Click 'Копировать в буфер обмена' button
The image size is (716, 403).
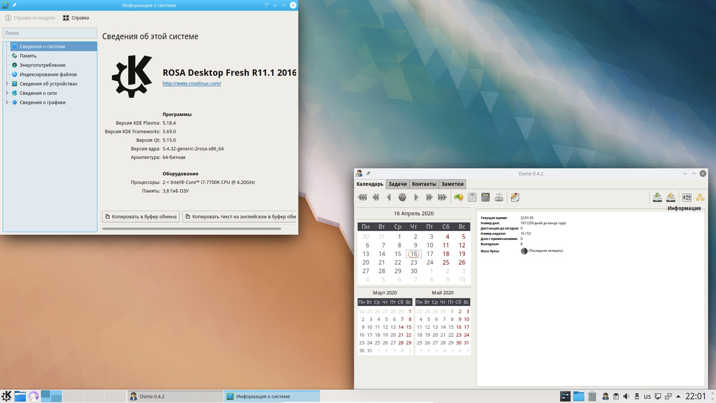pos(141,216)
